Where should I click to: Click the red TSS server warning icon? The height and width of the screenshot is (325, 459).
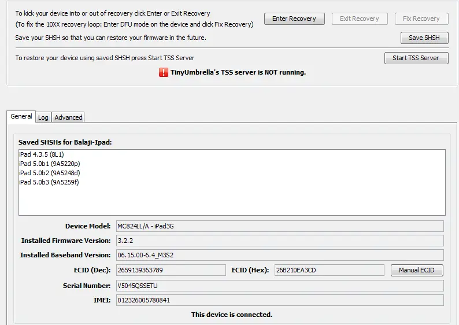(x=163, y=73)
